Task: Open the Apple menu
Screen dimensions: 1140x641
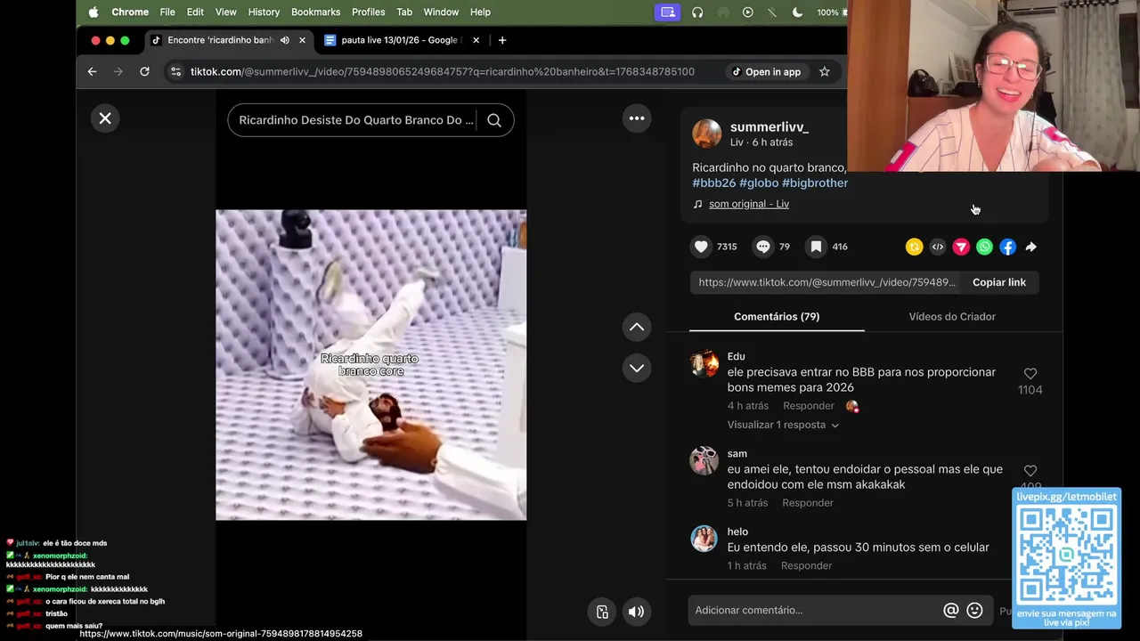Action: (x=94, y=12)
